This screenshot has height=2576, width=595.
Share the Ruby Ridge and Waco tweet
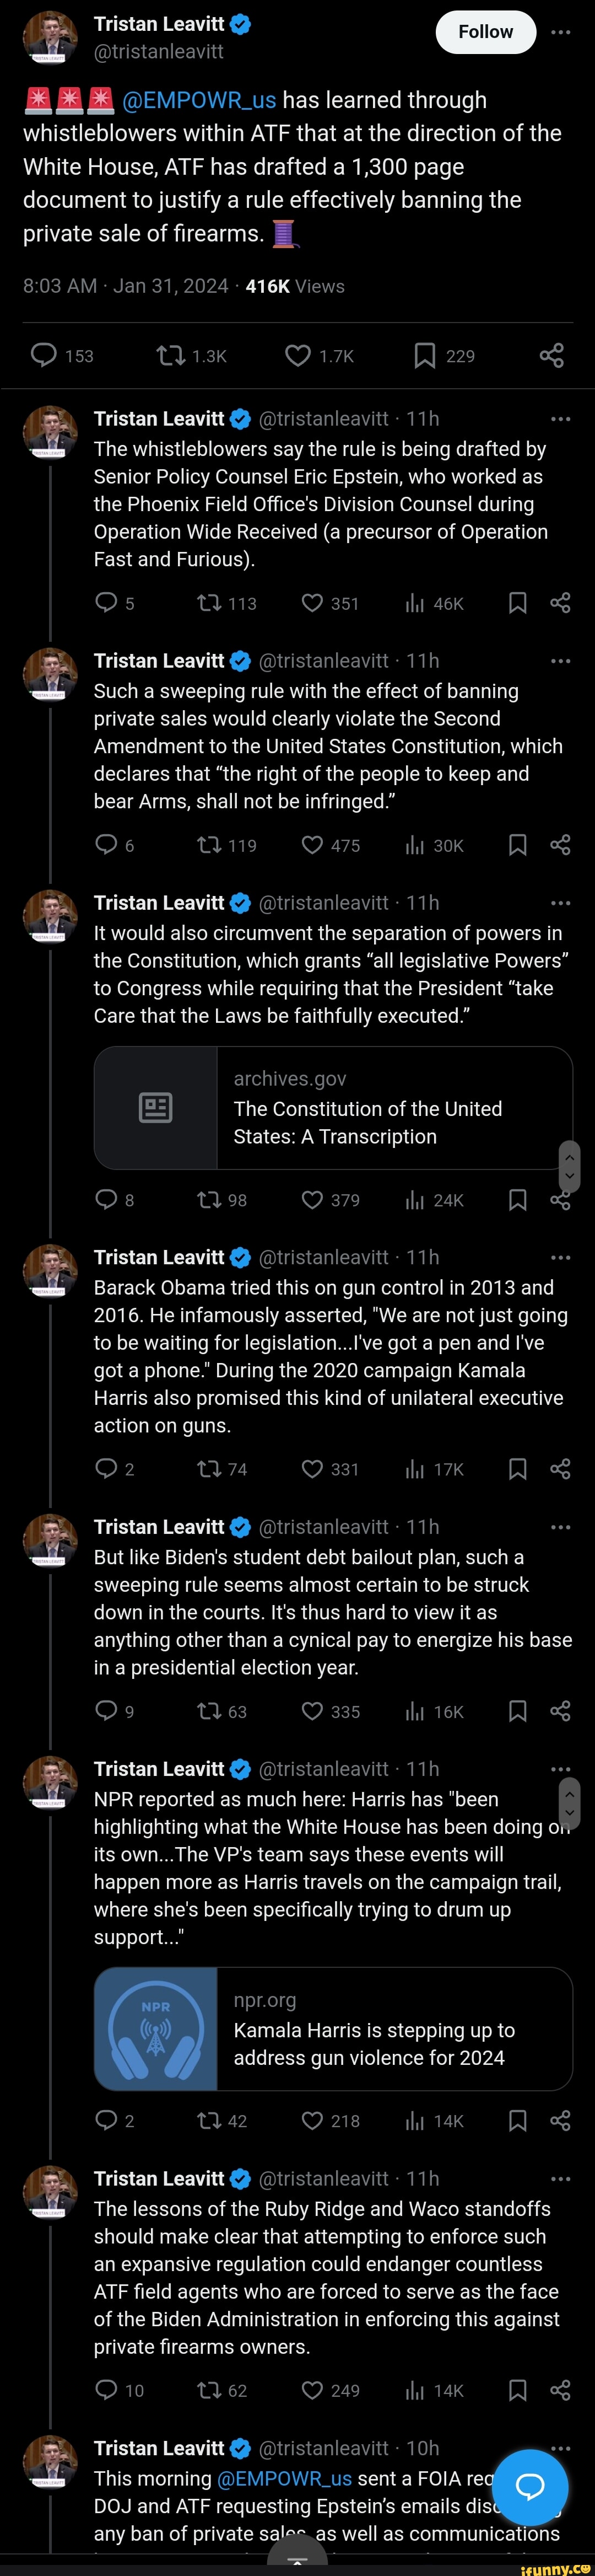tap(560, 2390)
